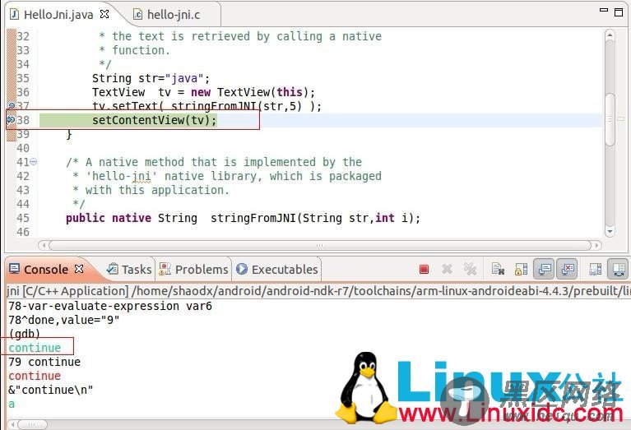Click 'String str="java";' on line 35
Screen dimensions: 631x430
click(x=151, y=78)
